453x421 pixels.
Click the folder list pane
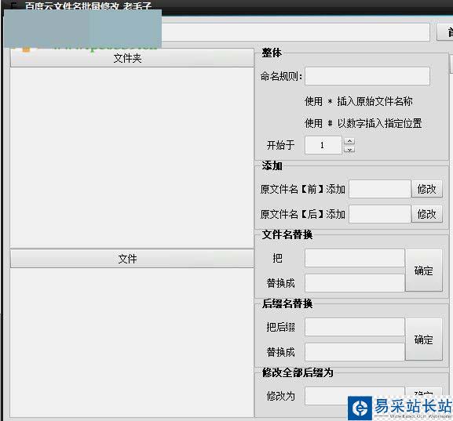click(x=132, y=158)
